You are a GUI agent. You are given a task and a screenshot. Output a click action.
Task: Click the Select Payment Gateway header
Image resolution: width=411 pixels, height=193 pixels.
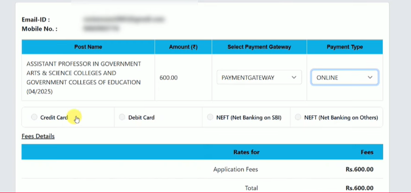[259, 47]
